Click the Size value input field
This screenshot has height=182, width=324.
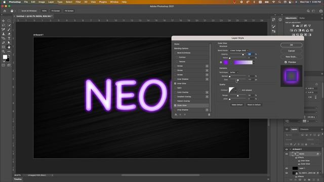coord(251,80)
